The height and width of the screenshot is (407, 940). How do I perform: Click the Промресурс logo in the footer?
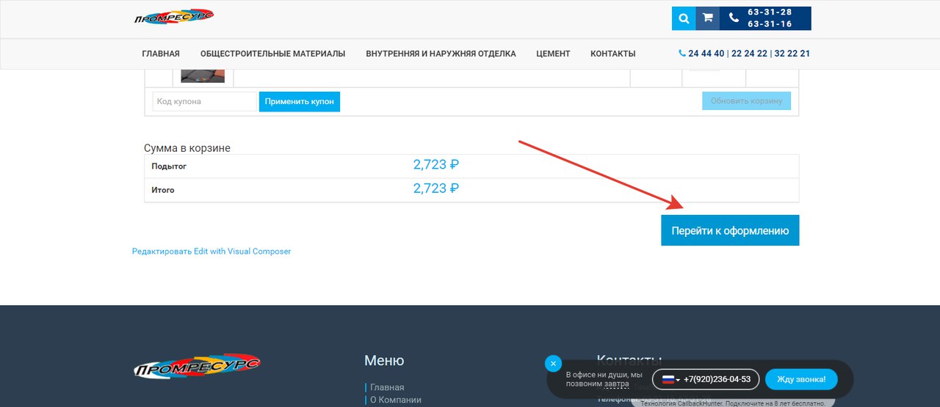[x=197, y=367]
